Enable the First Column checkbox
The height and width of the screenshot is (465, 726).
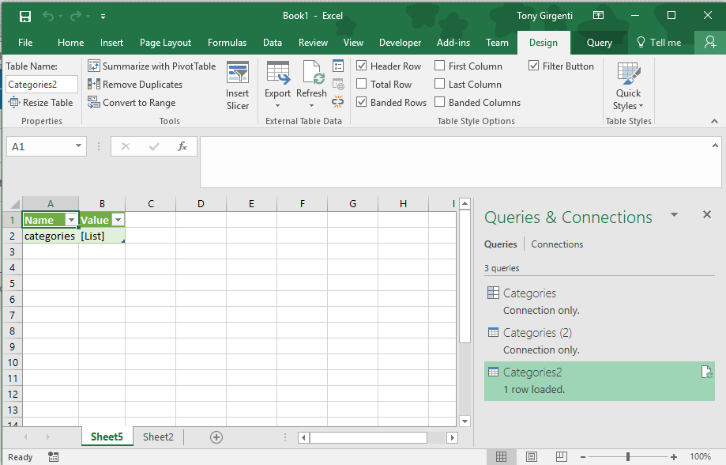[440, 66]
